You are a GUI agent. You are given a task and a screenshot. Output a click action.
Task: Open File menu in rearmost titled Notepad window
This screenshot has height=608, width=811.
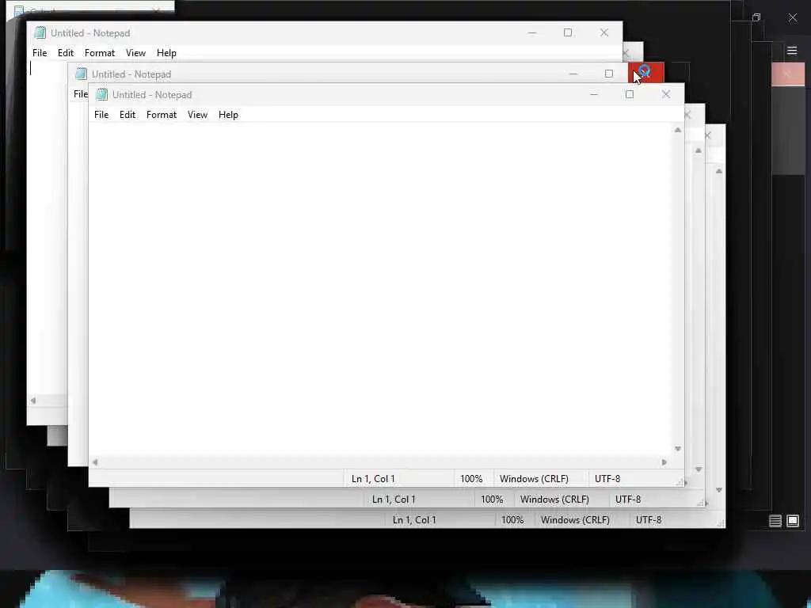point(40,53)
